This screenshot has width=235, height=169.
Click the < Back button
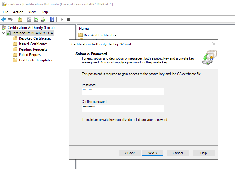pyautogui.click(x=130, y=153)
